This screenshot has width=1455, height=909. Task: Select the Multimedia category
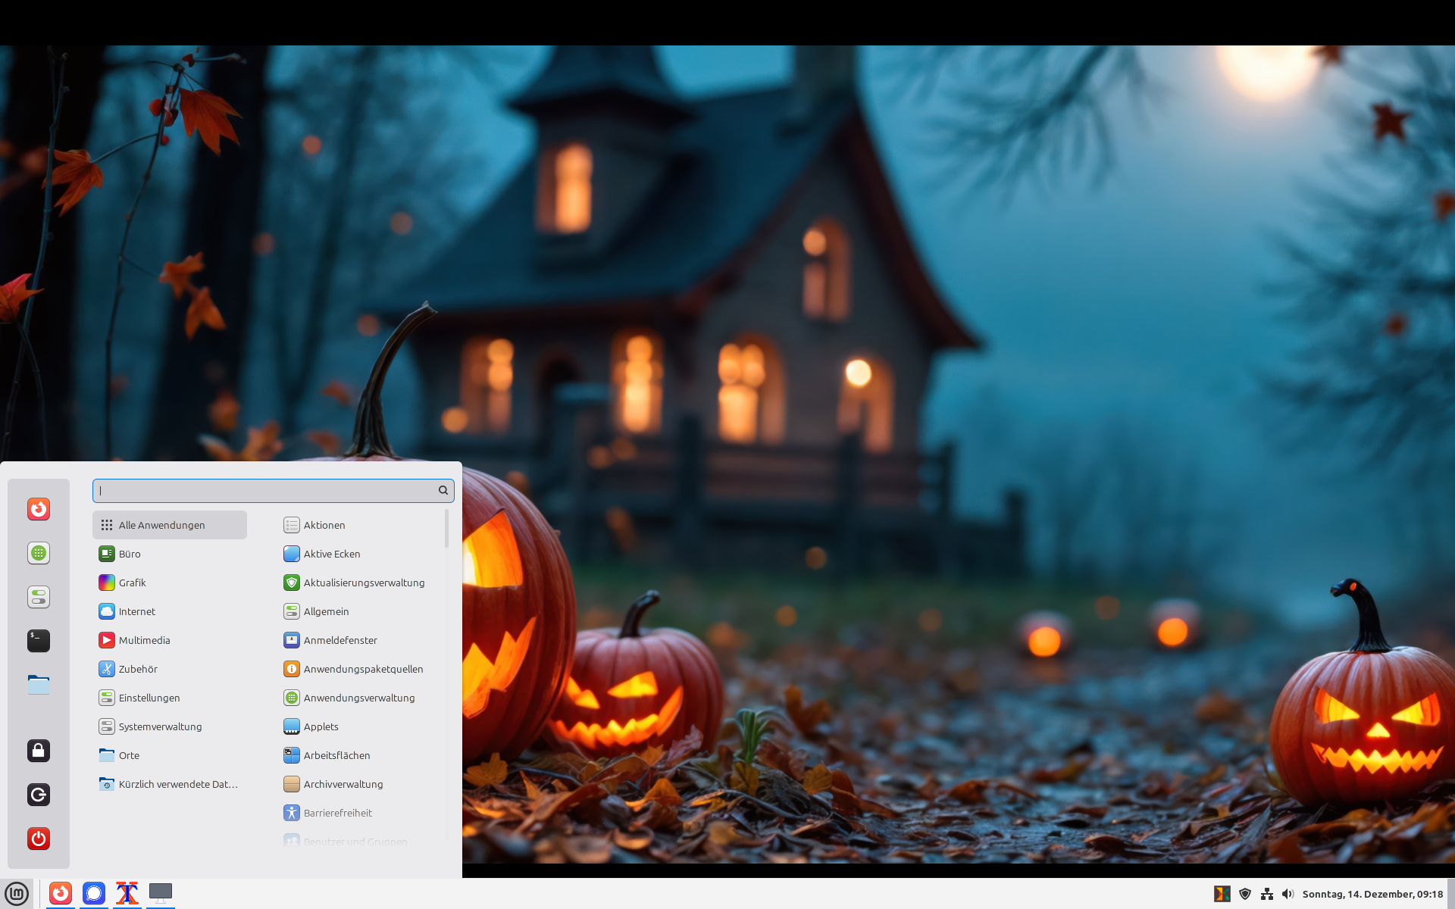coord(144,640)
